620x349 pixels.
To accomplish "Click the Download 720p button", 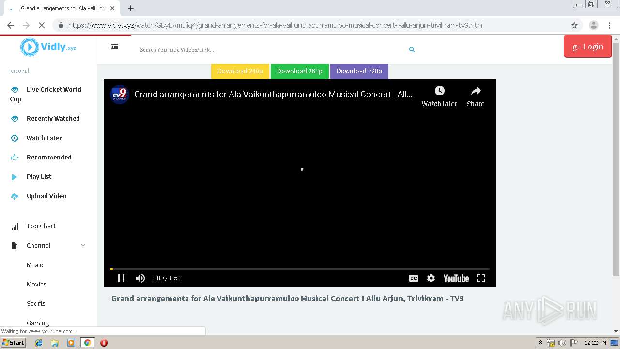I will (359, 71).
